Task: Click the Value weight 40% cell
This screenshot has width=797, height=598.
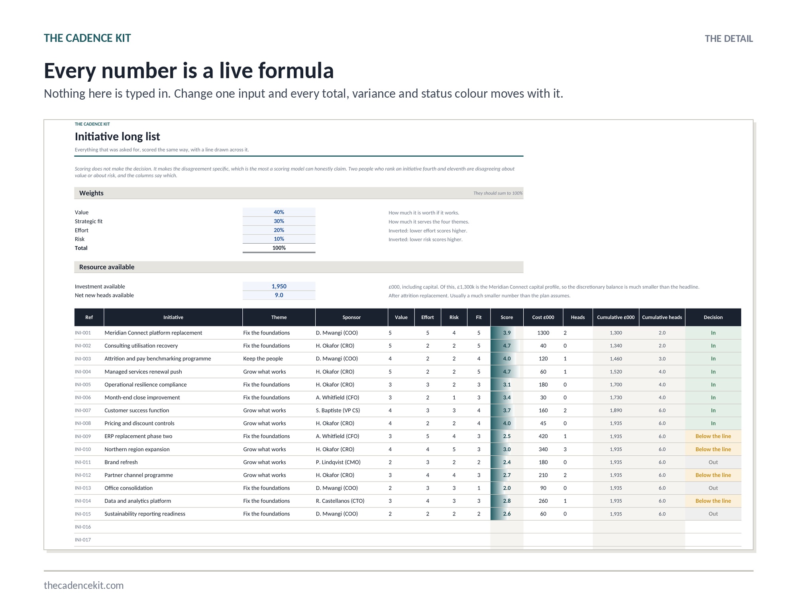Action: 279,212
